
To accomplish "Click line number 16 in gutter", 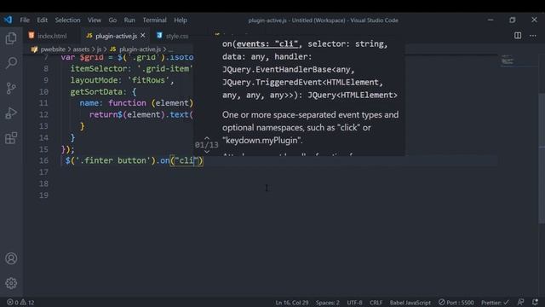I will coord(43,160).
